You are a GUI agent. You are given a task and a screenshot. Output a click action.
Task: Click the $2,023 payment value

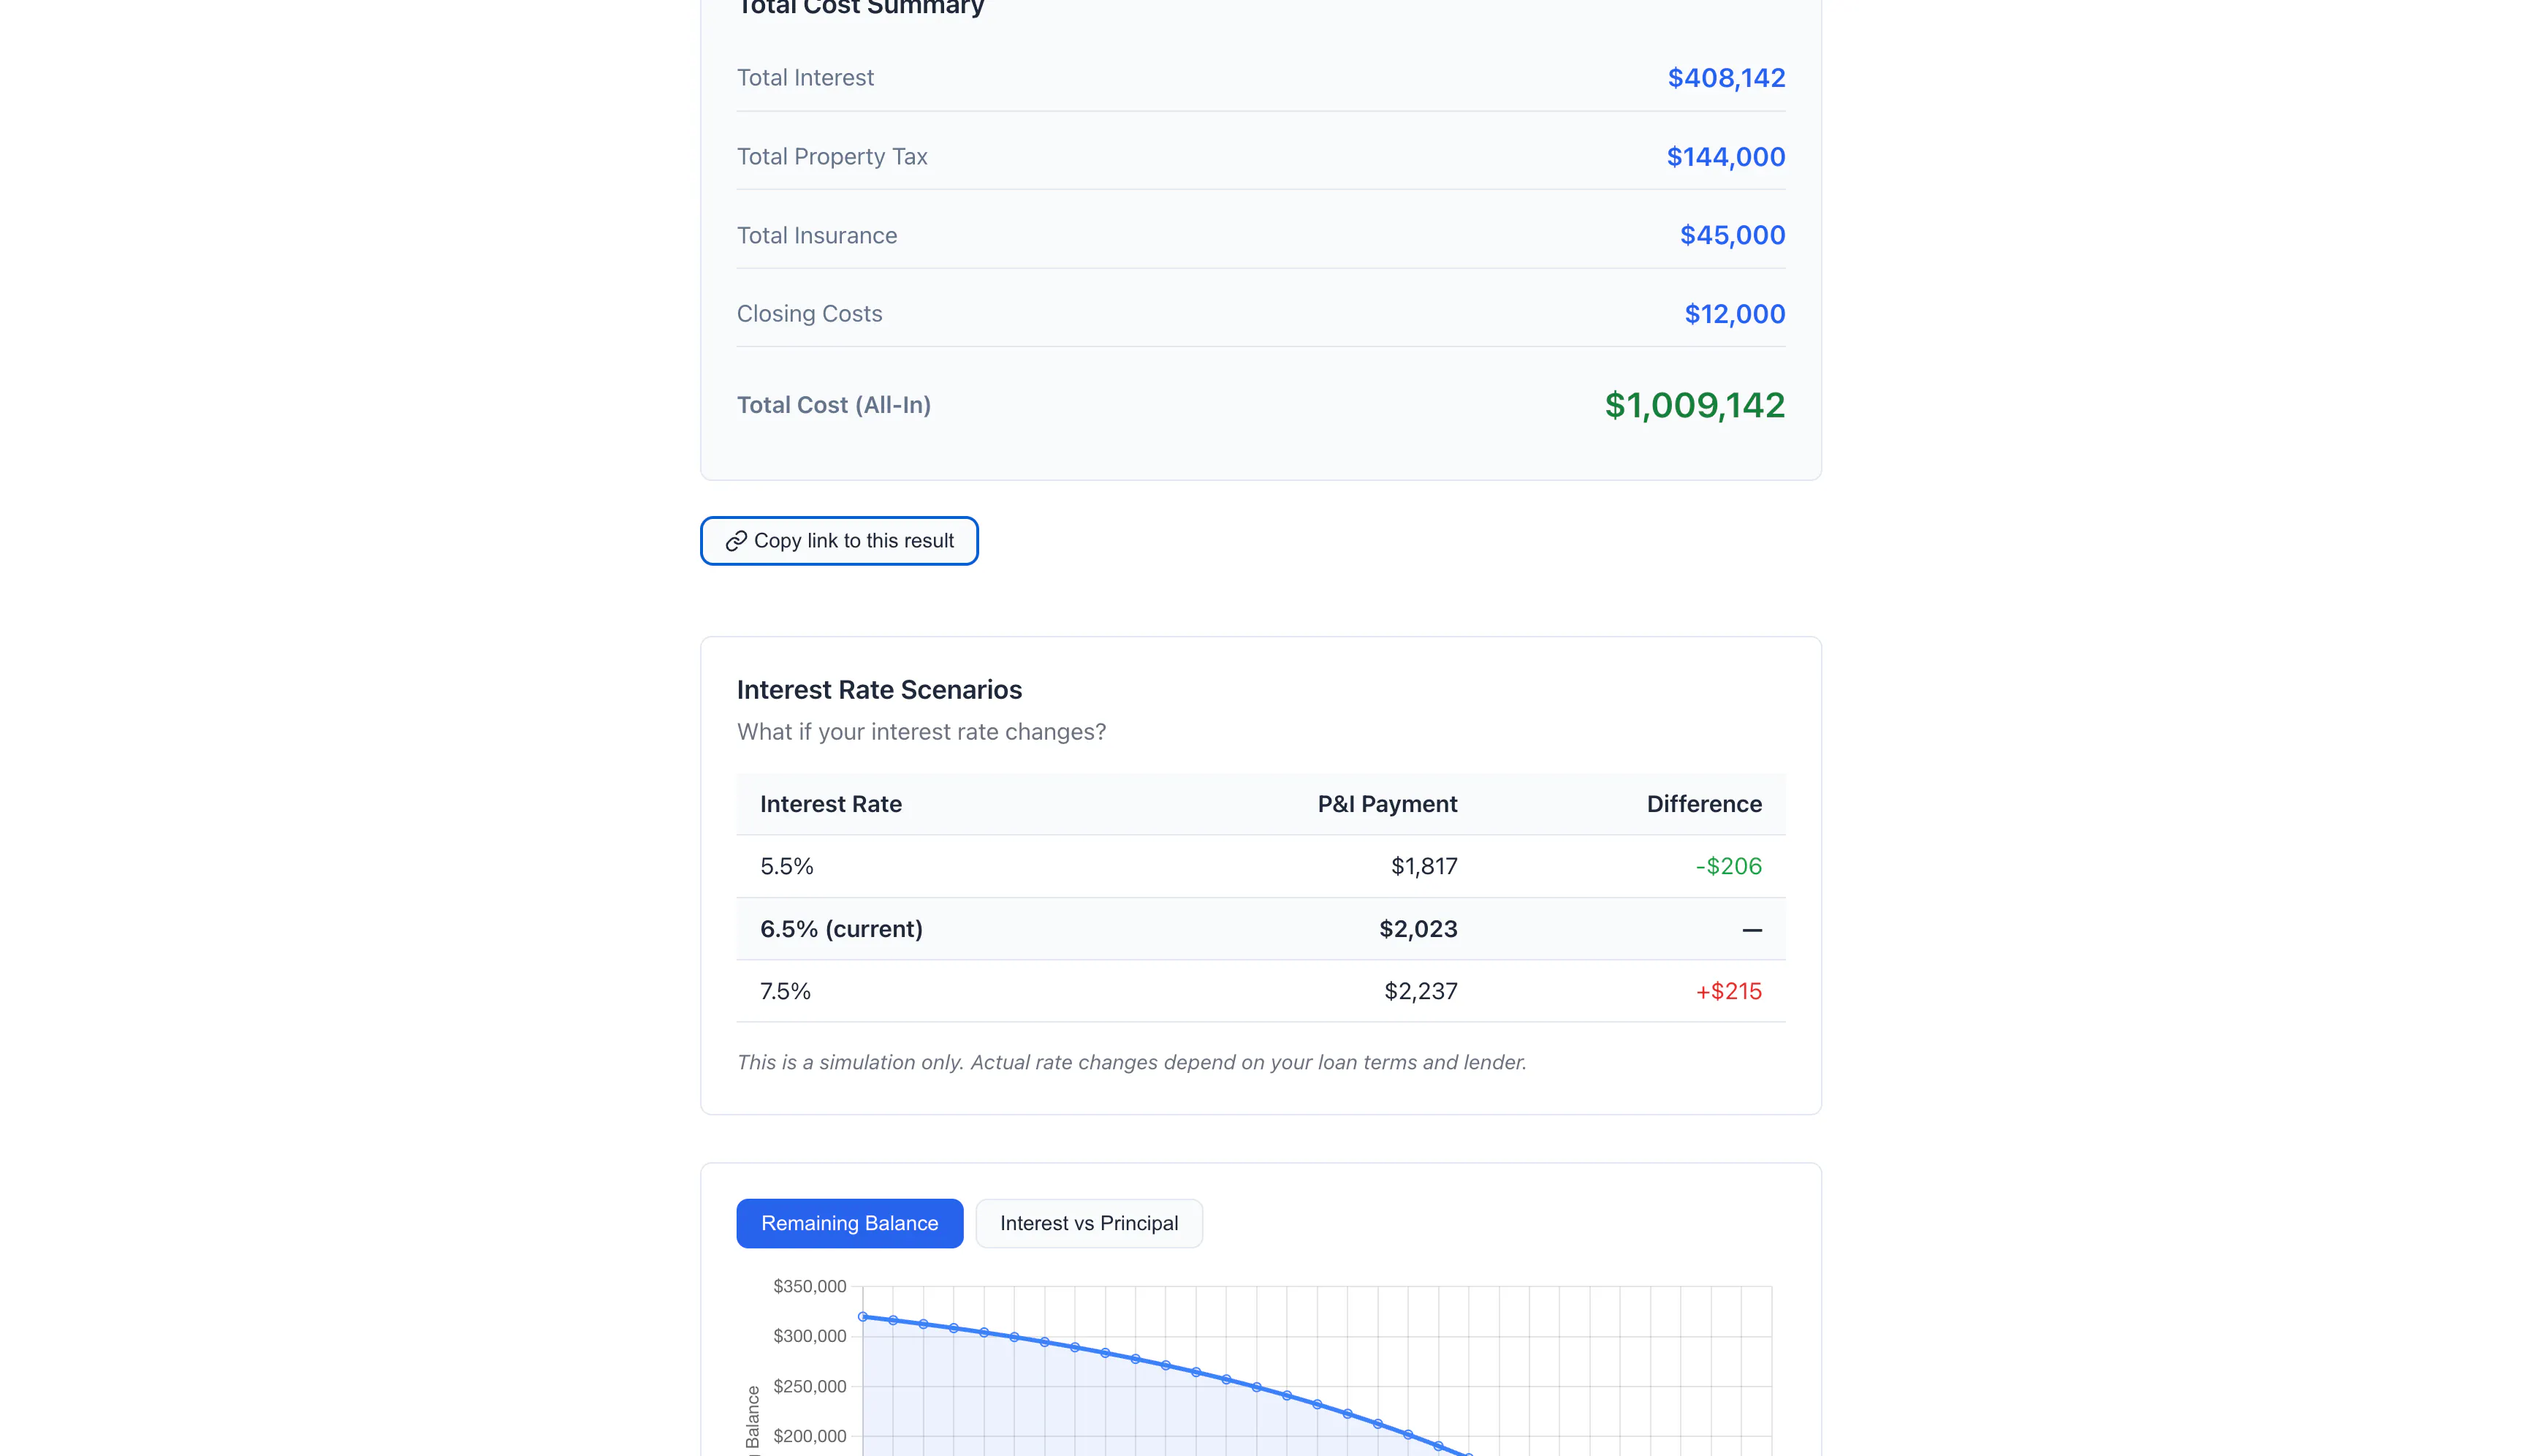(1418, 929)
